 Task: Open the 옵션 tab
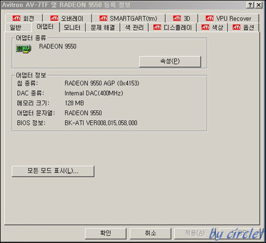[244, 28]
